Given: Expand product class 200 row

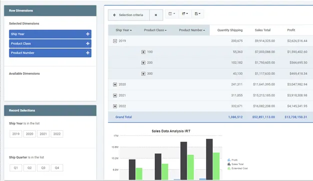Looking at the screenshot, I should (143, 63).
